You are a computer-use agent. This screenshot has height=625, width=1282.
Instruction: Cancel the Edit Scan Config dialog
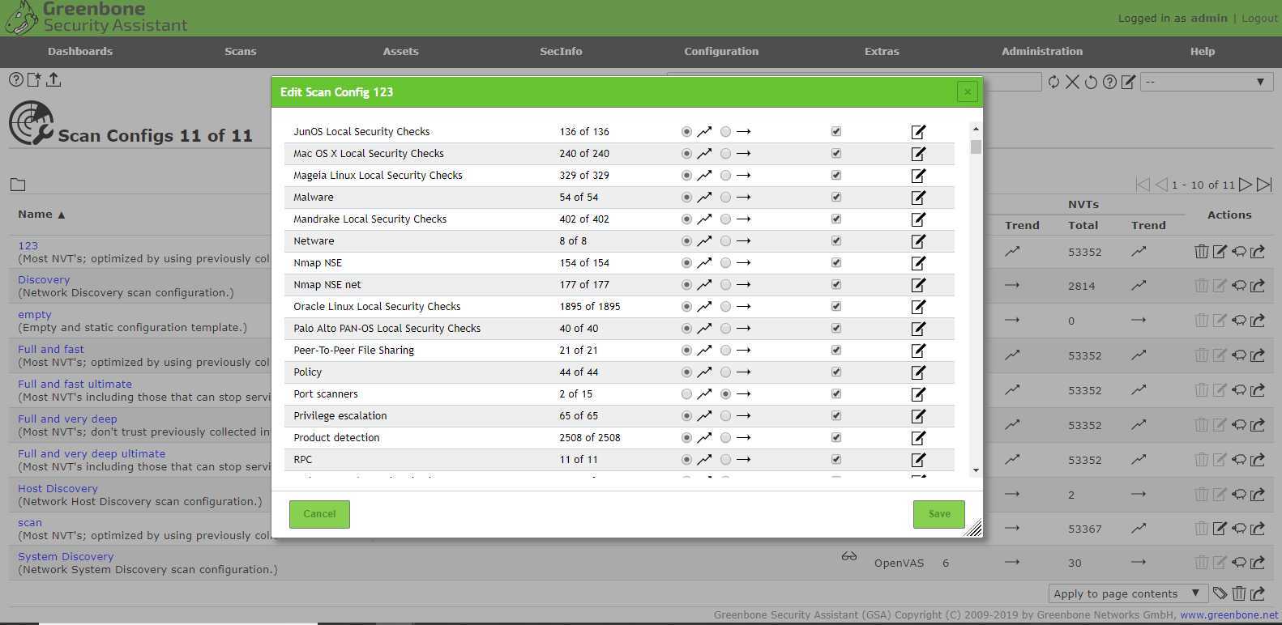tap(319, 514)
